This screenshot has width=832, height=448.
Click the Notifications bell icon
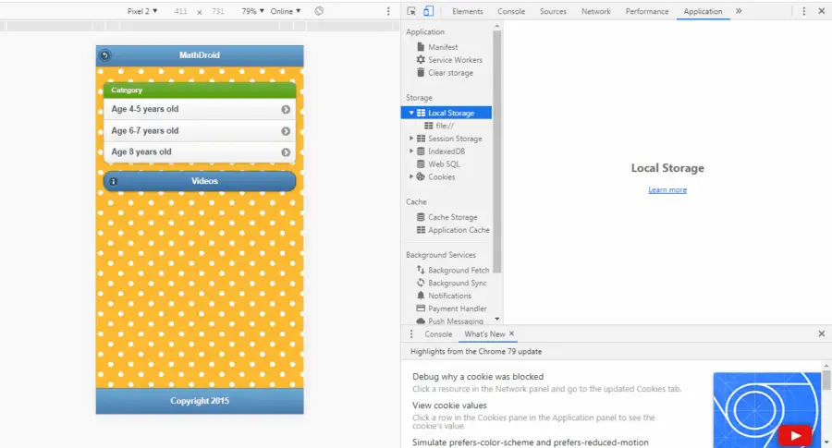[x=421, y=296]
